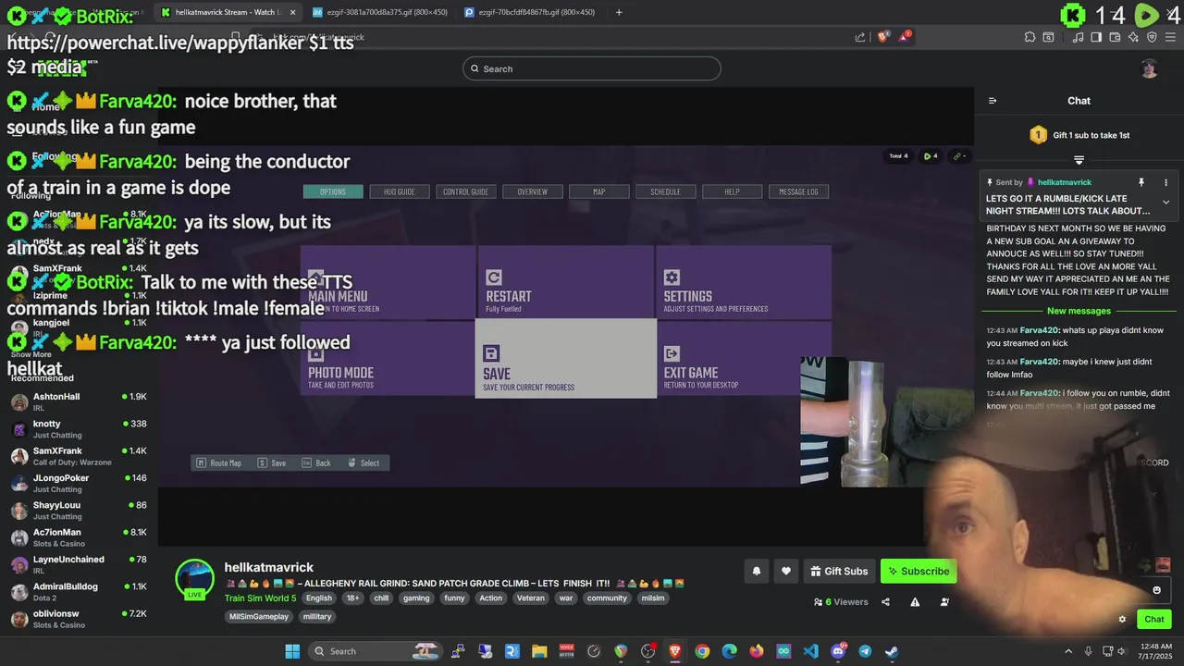This screenshot has height=666, width=1184.
Task: Click the browser share page icon
Action: coord(860,37)
